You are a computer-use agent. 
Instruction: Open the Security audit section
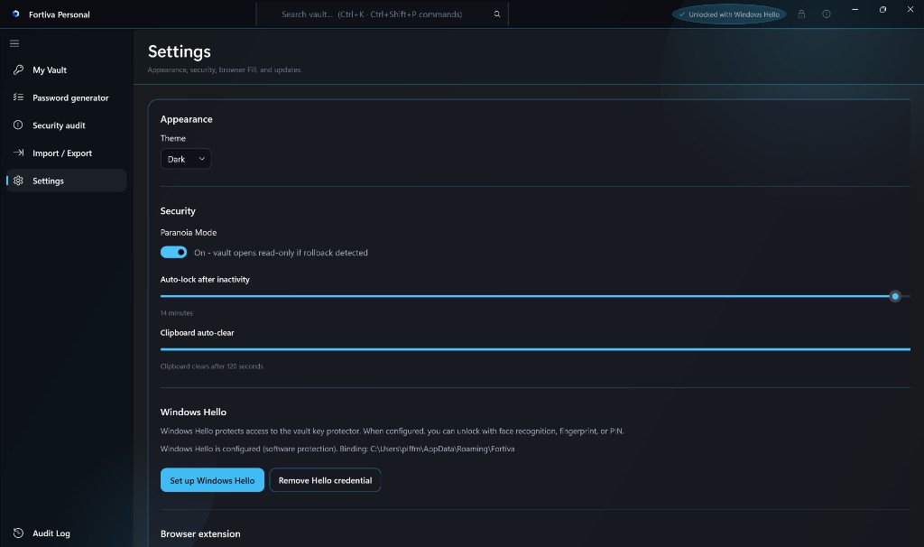(x=66, y=125)
